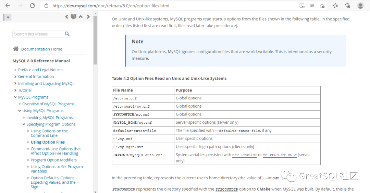The width and height of the screenshot is (370, 193).
Task: Follow the --defaults-extra-file option link in the table
Action: [x=237, y=131]
